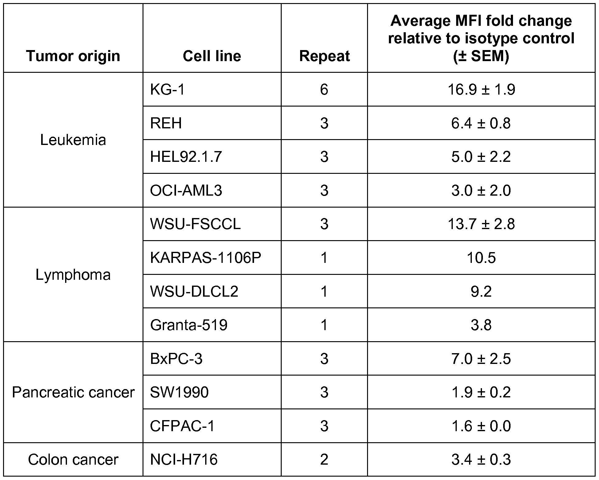Click the repeat count 6 for KG-1
This screenshot has height=480, width=599.
click(324, 90)
